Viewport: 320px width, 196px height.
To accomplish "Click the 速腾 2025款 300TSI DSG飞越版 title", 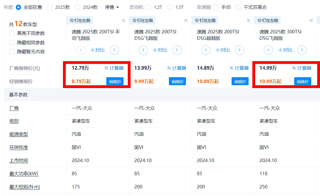I will point(280,35).
